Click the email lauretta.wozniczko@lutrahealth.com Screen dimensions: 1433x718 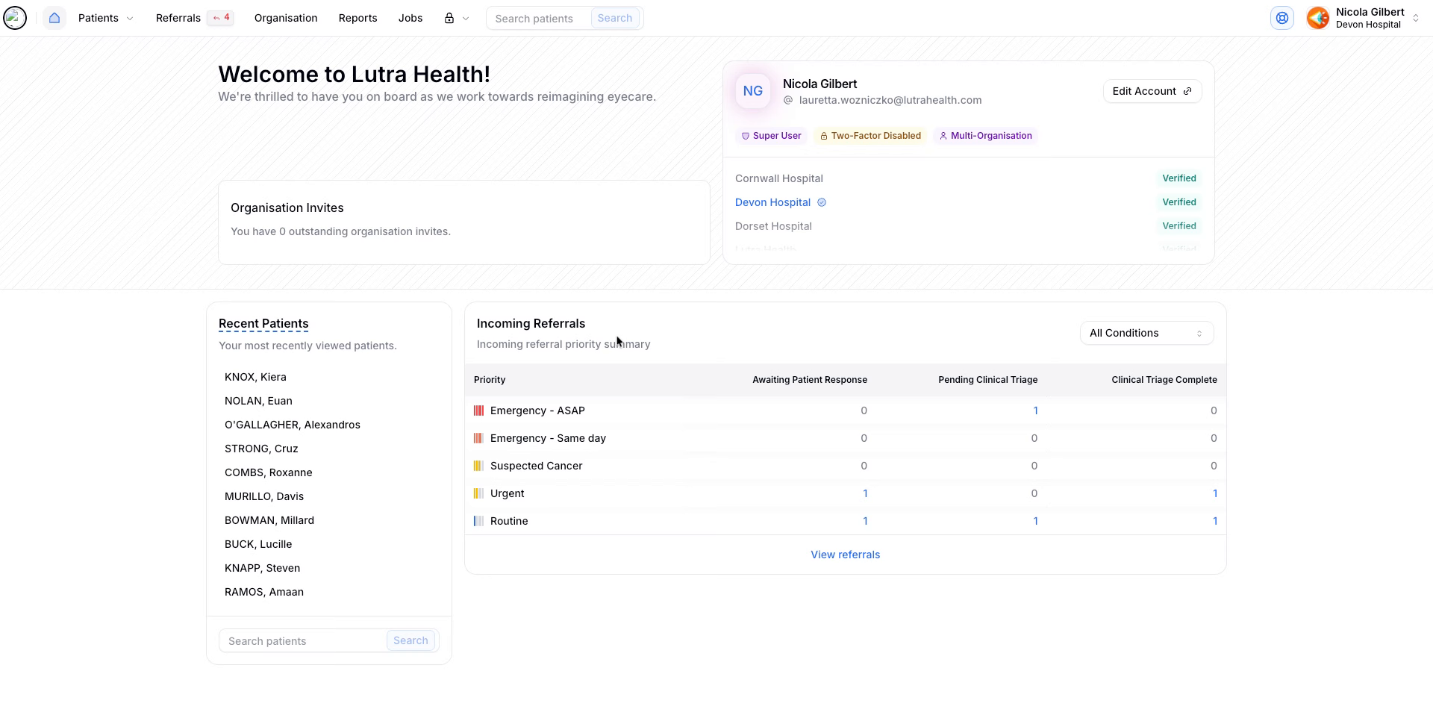[890, 100]
